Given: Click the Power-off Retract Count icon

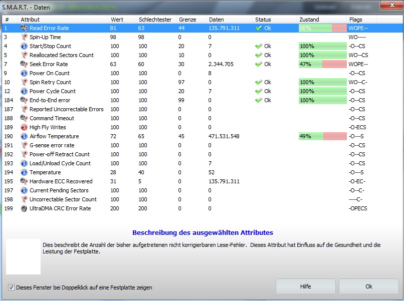Looking at the screenshot, I should coord(24,154).
